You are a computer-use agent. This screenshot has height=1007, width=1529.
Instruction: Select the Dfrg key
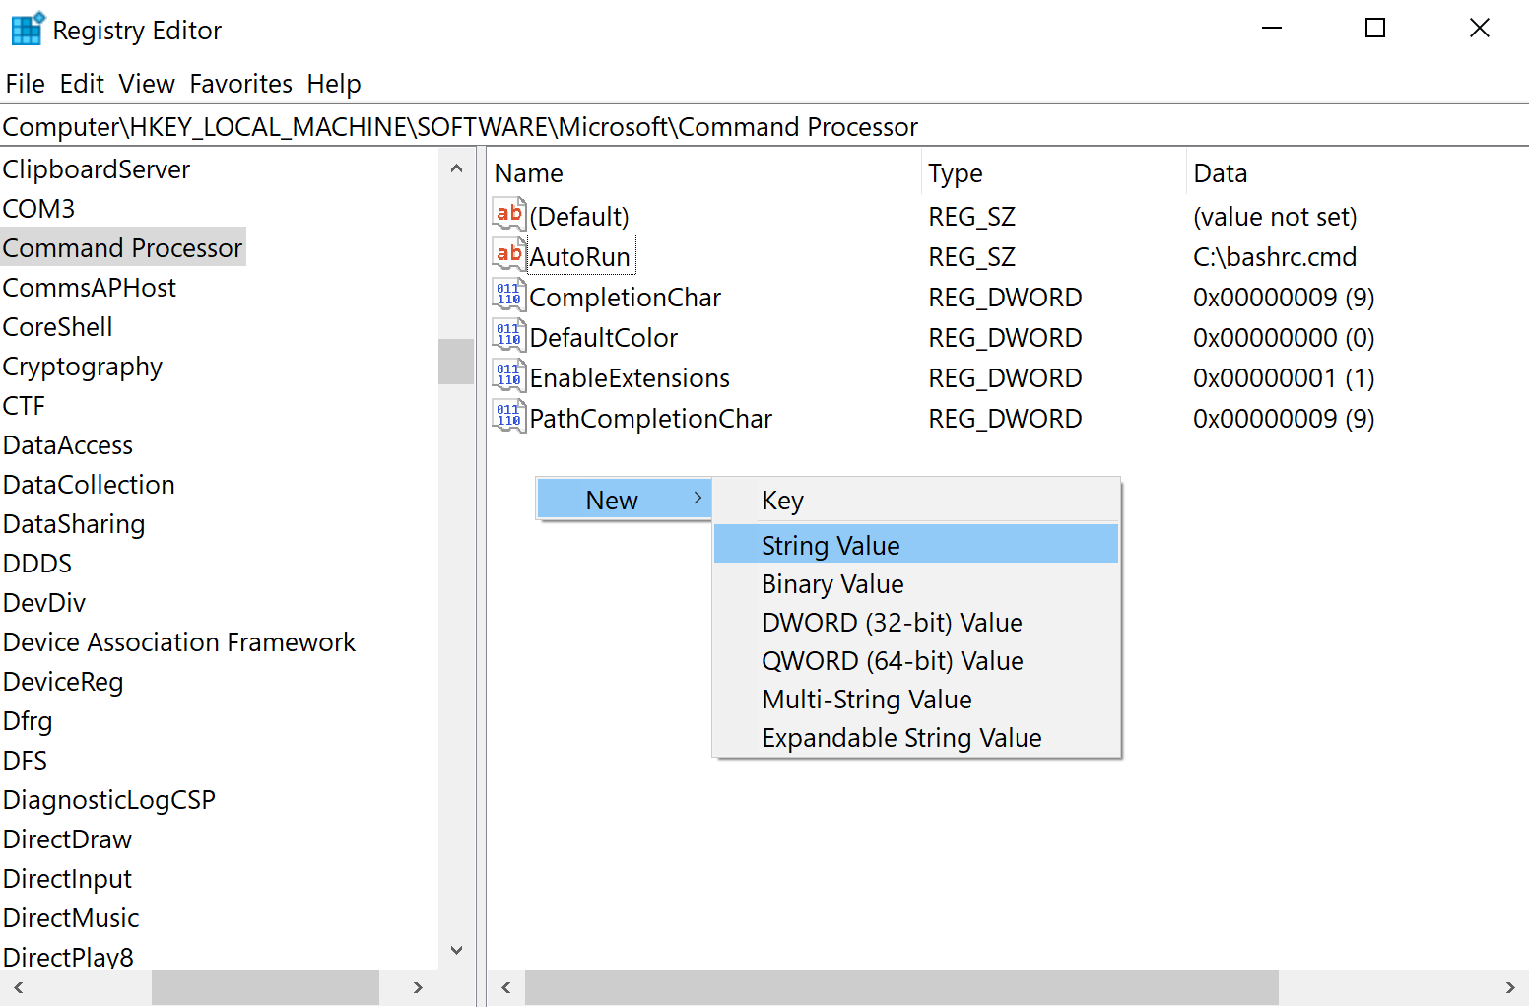point(28,721)
